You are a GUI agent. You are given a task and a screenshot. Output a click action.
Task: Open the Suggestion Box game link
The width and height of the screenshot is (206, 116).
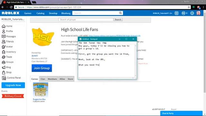[39, 99]
